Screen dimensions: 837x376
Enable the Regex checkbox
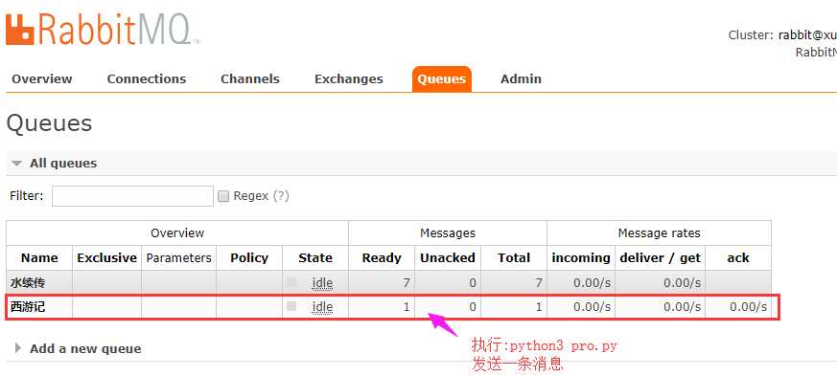point(223,196)
